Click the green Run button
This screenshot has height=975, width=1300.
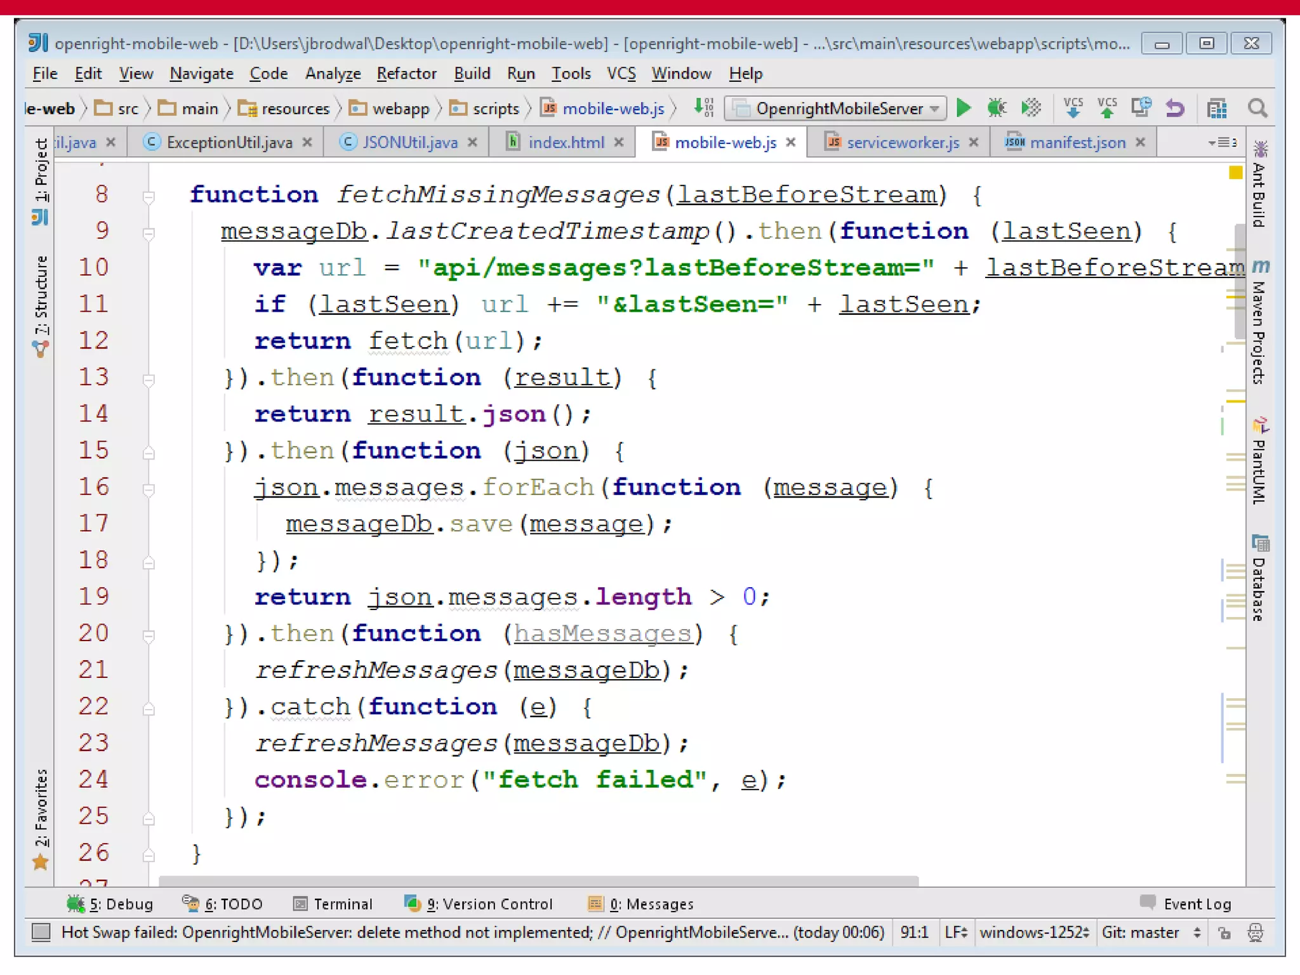(x=964, y=109)
